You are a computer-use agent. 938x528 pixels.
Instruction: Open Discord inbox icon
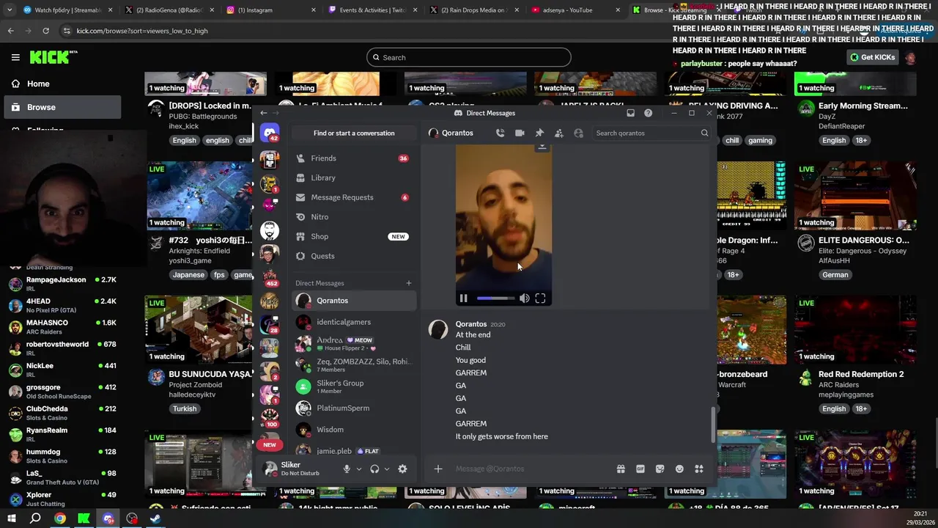tap(630, 113)
